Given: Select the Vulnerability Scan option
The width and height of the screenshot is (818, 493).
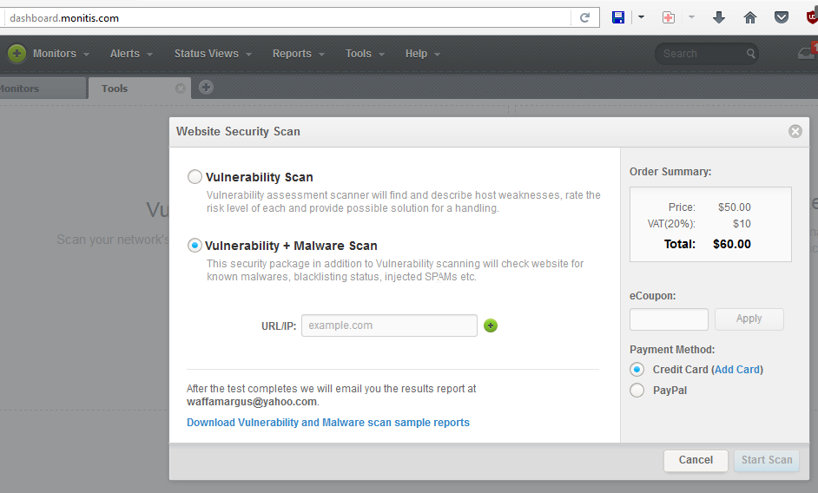Looking at the screenshot, I should (195, 177).
